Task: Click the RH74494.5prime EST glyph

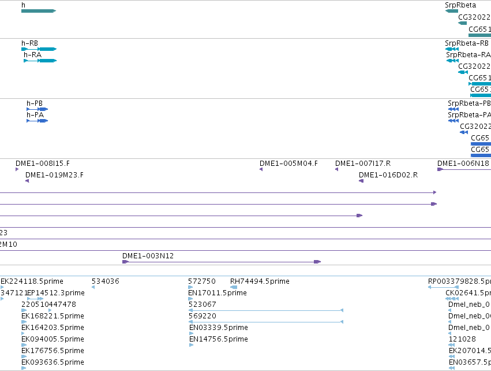Action: (234, 287)
